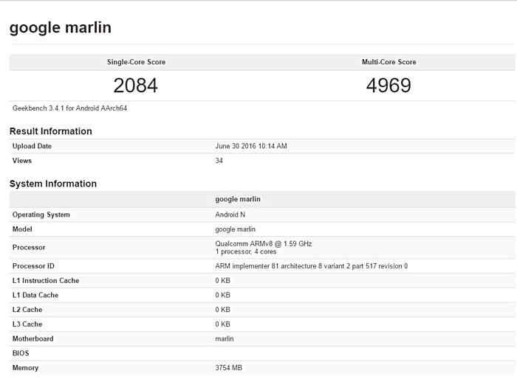Click the System Information heading

(53, 184)
